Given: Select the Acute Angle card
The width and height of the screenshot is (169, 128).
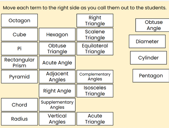Looking at the screenshot, I should [57, 63].
